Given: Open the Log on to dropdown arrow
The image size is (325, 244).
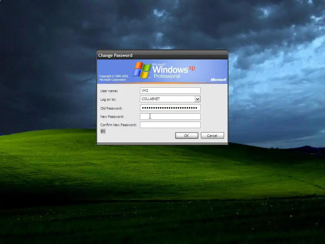Looking at the screenshot, I should (x=197, y=99).
